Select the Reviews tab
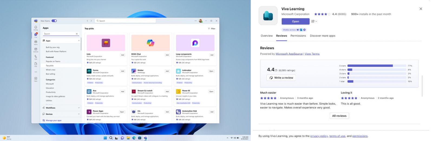Screen dimensions: 433x141 tap(281, 36)
